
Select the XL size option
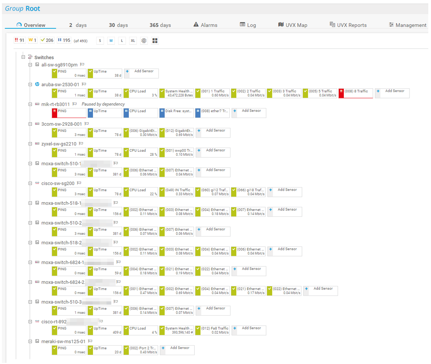(133, 40)
